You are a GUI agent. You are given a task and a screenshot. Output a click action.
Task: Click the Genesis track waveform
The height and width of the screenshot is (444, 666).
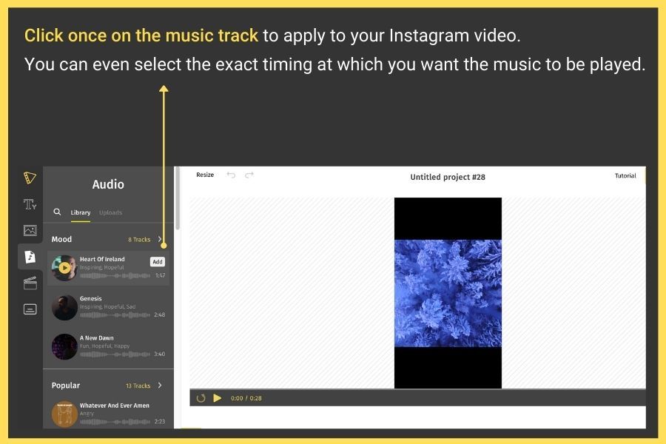(115, 314)
